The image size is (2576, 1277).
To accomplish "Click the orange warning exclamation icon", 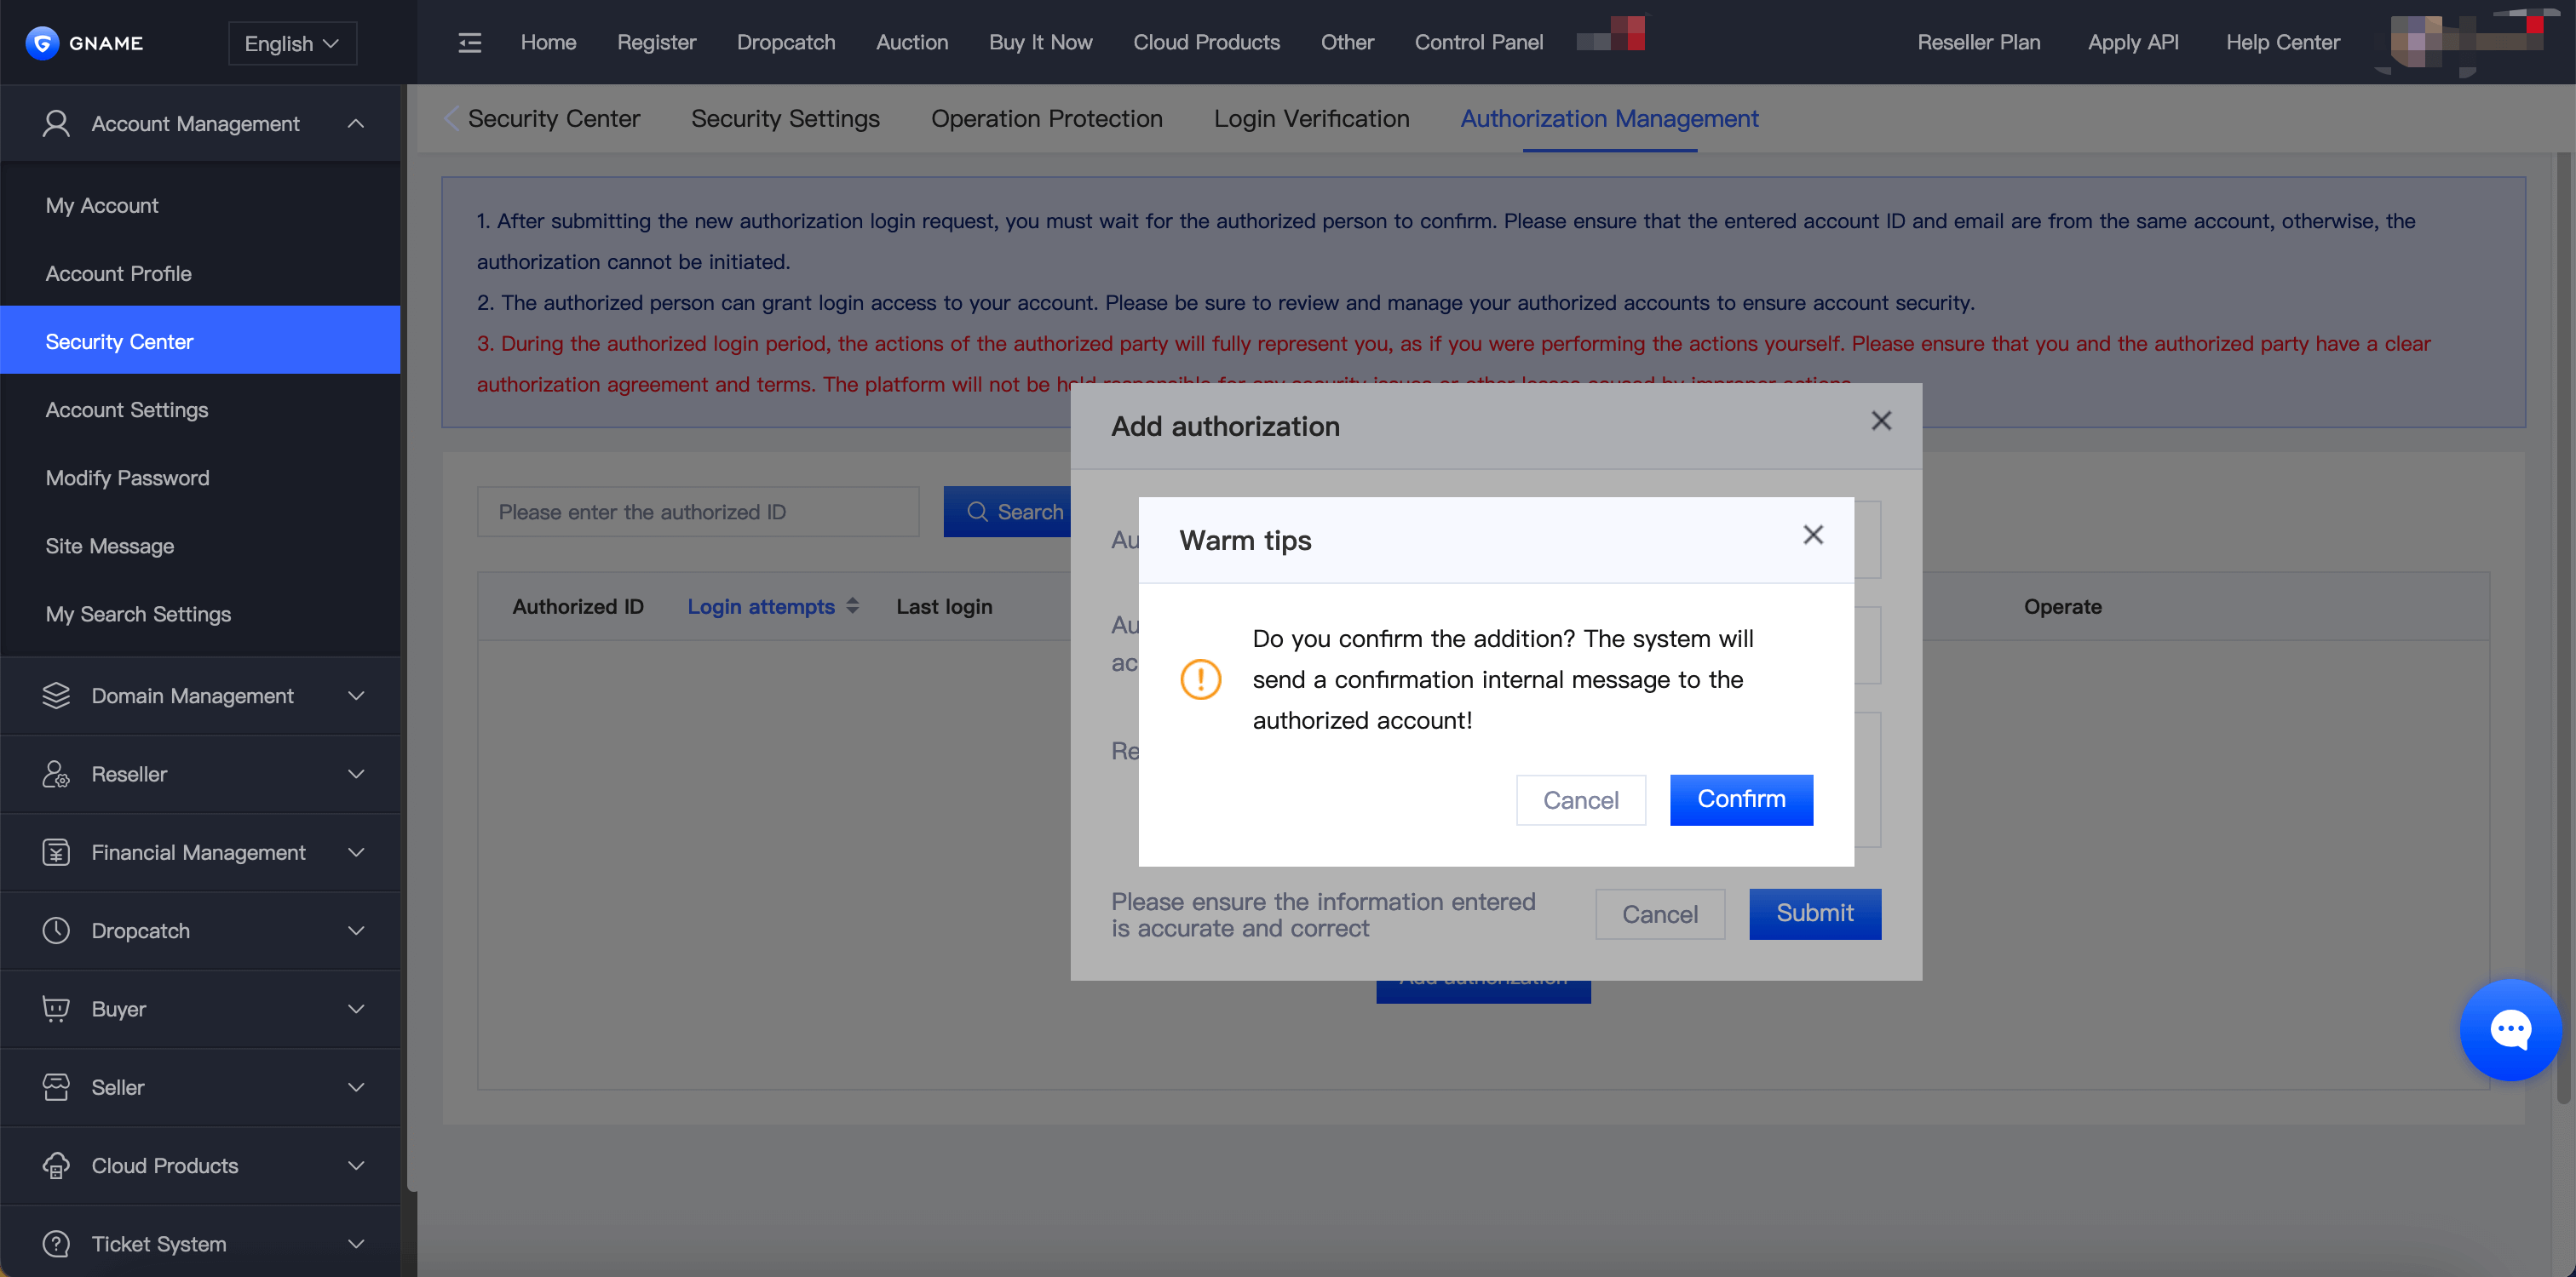I will pos(1200,679).
